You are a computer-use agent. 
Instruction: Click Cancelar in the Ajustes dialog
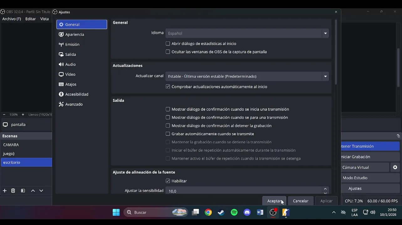300,201
